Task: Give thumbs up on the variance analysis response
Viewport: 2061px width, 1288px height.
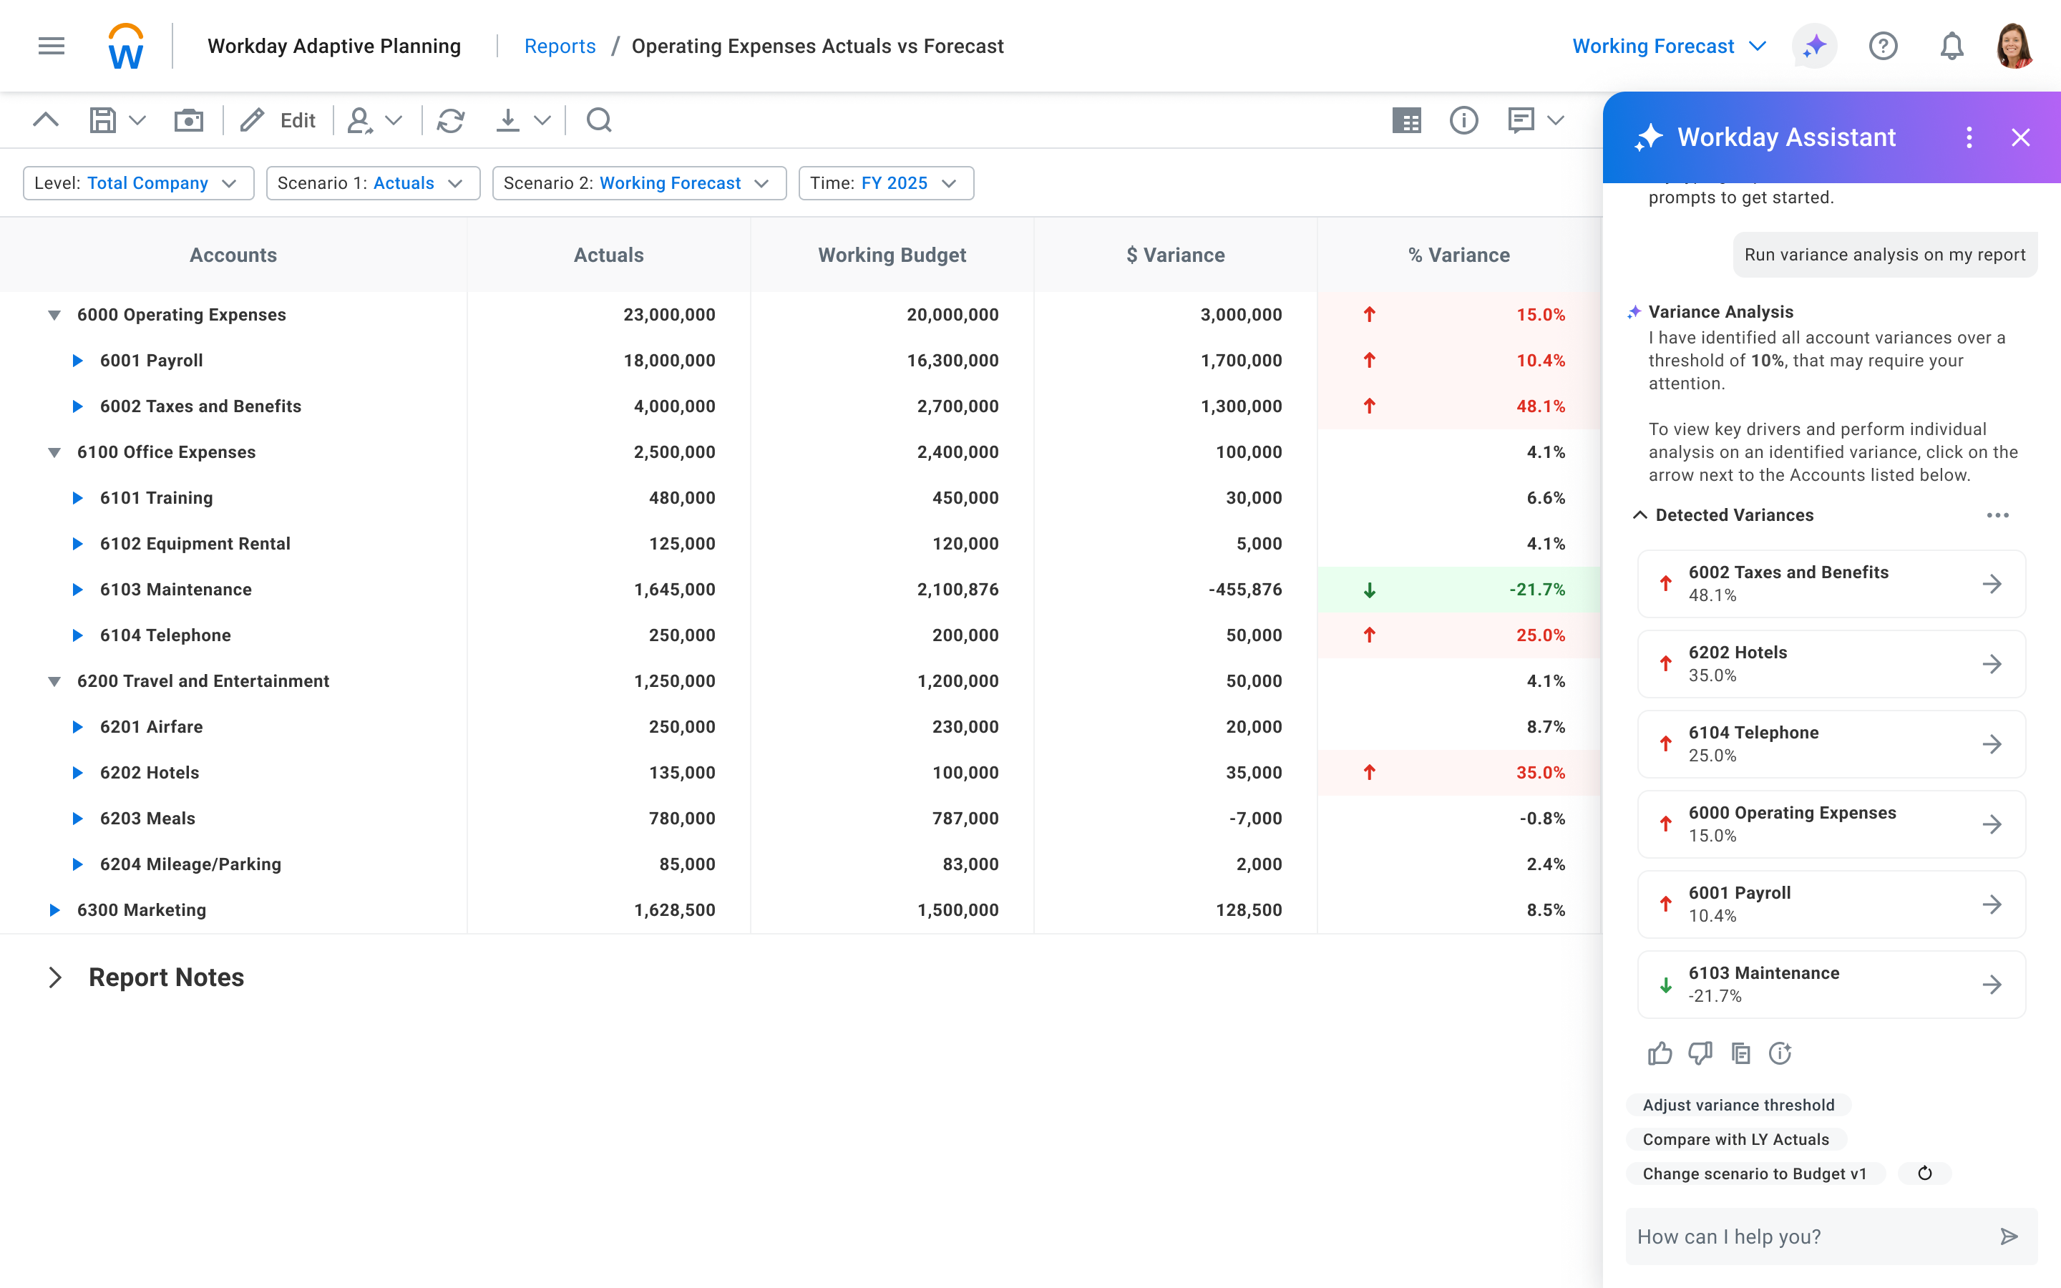Action: (1660, 1054)
